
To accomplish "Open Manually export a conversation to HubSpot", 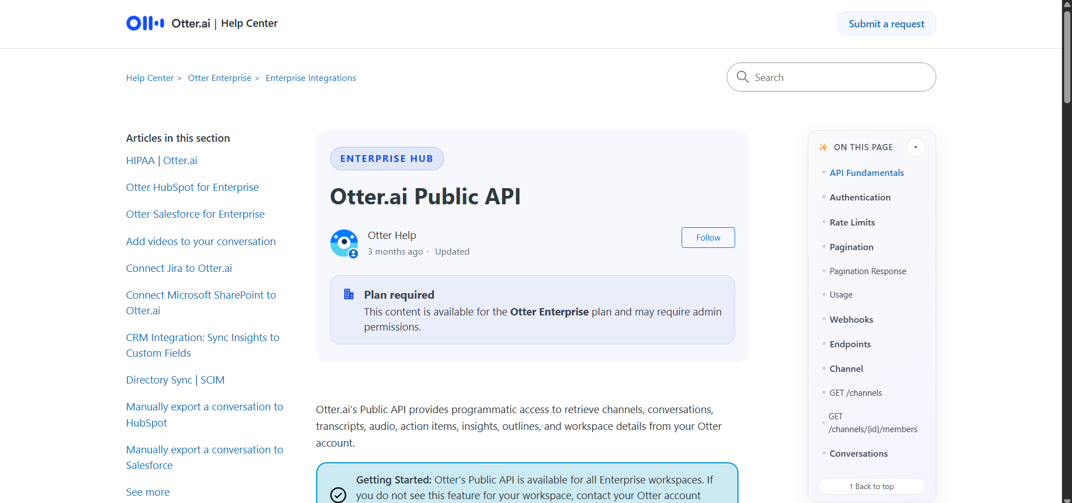I will pyautogui.click(x=204, y=415).
